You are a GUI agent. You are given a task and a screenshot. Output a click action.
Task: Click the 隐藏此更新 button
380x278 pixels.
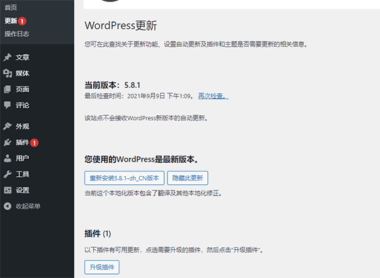click(188, 178)
